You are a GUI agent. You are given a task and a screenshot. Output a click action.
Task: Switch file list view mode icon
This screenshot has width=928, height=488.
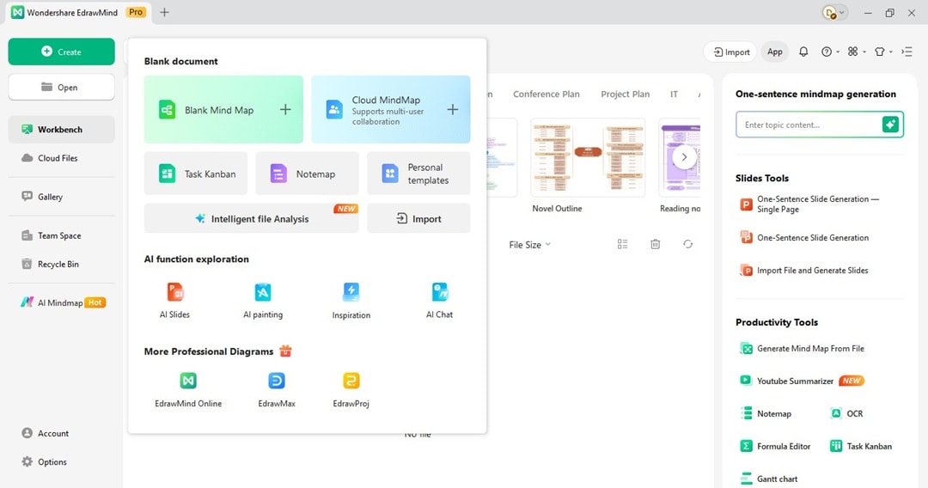pos(623,244)
